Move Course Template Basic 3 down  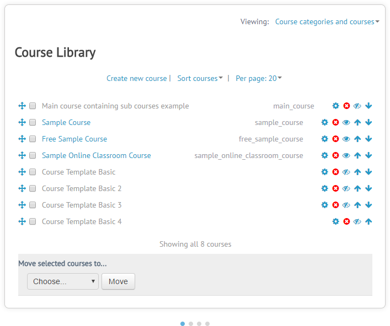pos(368,205)
